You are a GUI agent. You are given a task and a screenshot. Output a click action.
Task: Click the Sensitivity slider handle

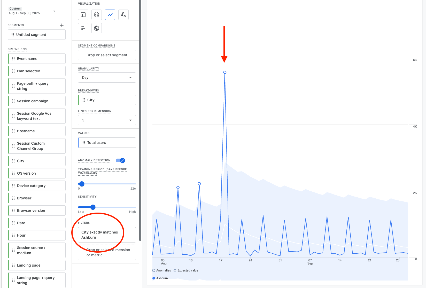tap(93, 207)
